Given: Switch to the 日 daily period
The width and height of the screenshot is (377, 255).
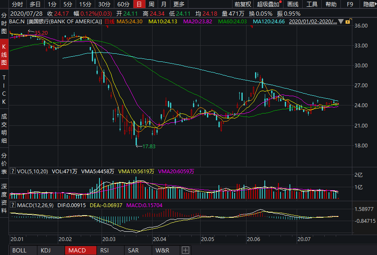Looking at the screenshot, I should pos(139,4).
